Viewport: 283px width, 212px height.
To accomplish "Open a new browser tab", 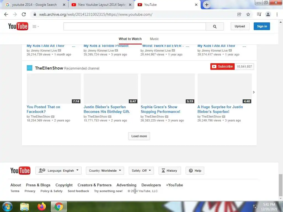I will [207, 5].
